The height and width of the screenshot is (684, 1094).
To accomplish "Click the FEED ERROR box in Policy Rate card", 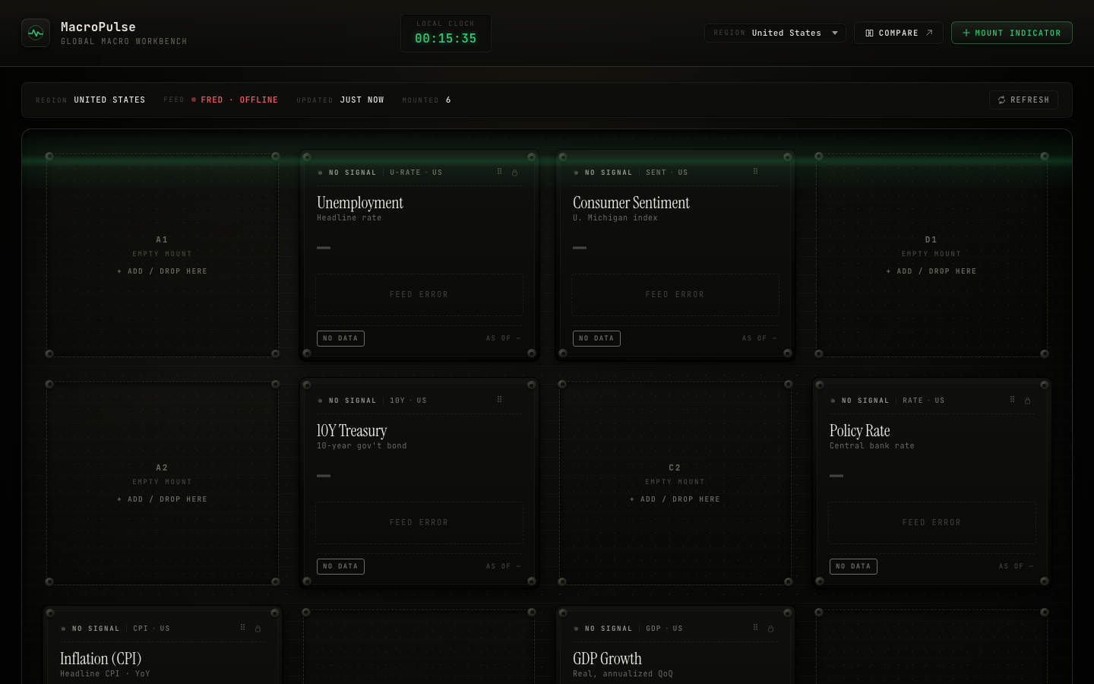I will pyautogui.click(x=932, y=523).
